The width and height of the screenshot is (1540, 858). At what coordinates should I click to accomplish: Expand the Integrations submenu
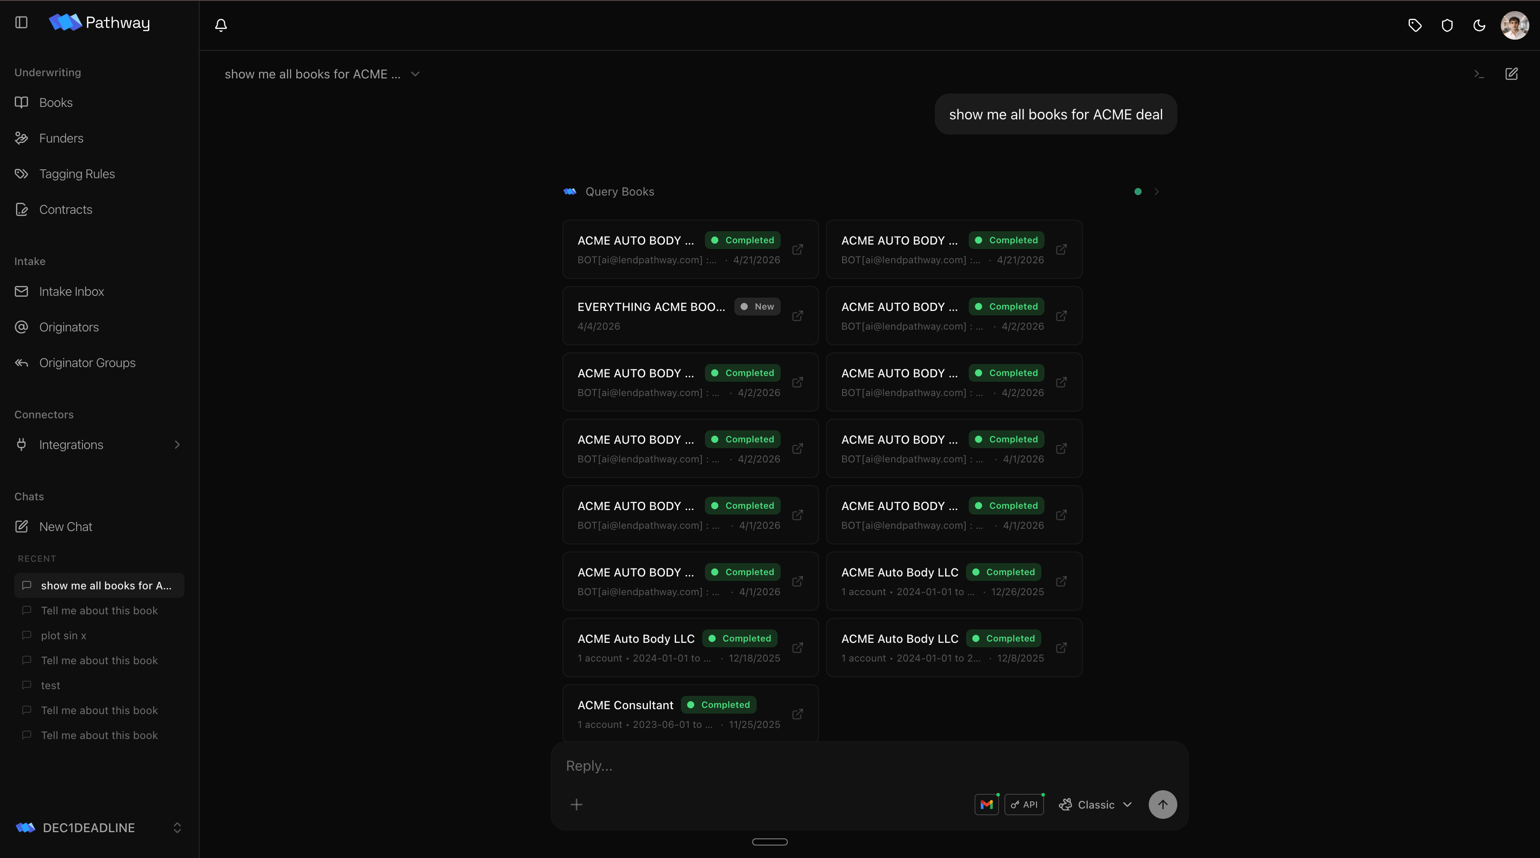click(x=177, y=445)
